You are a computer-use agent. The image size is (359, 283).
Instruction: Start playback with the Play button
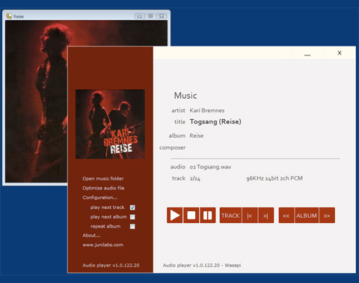coord(174,215)
